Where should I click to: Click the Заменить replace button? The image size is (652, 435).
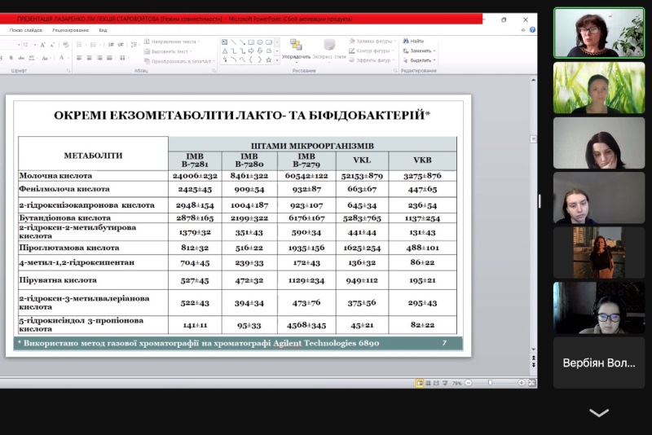[419, 51]
